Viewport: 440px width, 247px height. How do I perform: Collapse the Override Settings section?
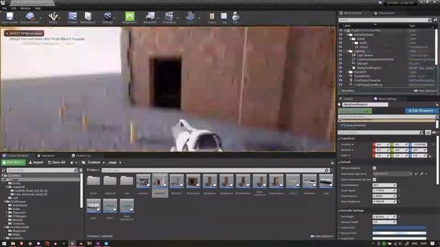click(x=339, y=211)
